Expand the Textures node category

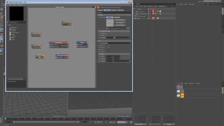tap(8, 29)
